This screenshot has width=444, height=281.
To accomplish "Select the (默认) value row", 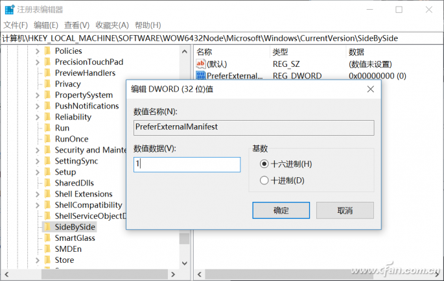I will coord(217,64).
